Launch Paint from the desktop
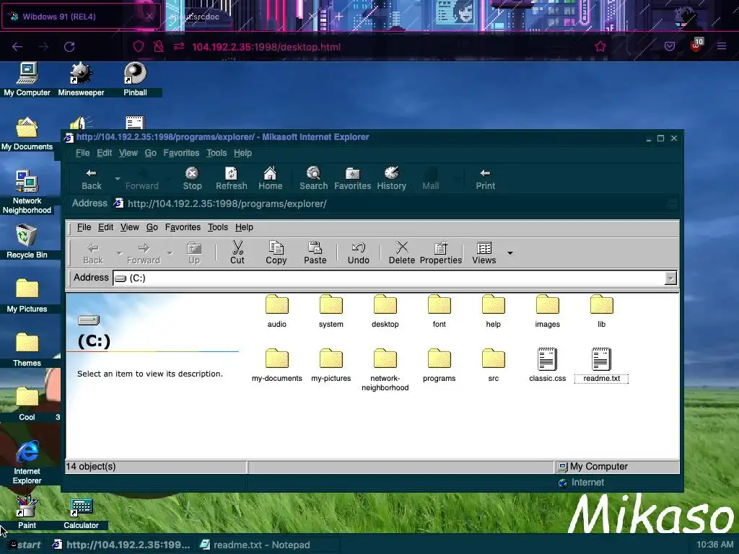 point(27,512)
